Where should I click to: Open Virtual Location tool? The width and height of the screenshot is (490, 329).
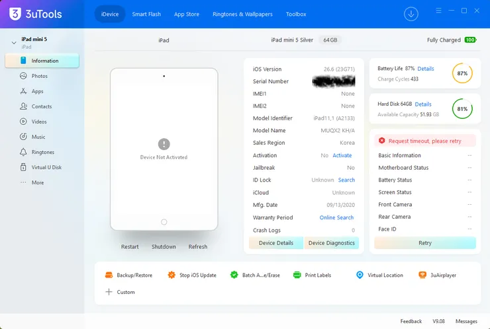379,275
